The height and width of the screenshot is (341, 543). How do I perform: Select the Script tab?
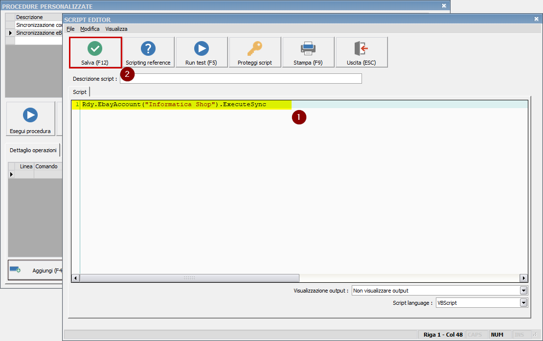click(80, 92)
